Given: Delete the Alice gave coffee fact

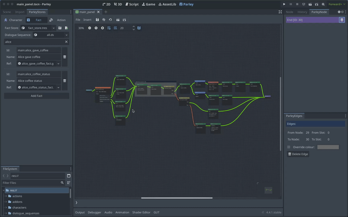Looking at the screenshot, I should tap(64, 57).
